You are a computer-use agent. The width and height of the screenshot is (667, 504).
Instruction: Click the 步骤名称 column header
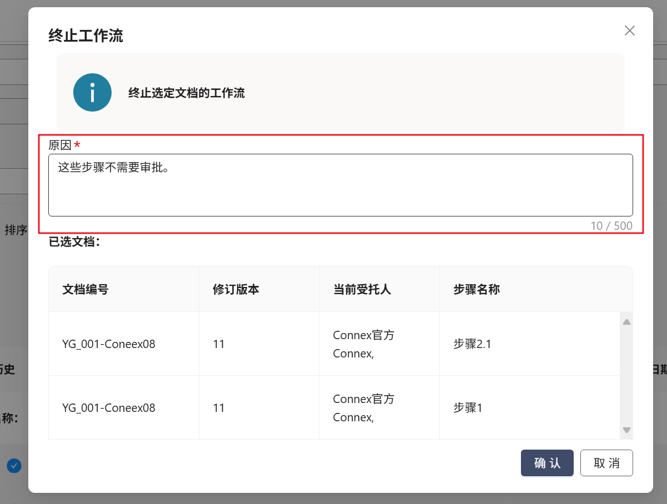coord(477,289)
